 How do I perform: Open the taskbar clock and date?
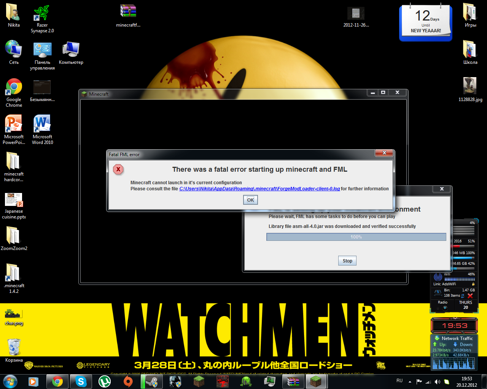[x=466, y=381]
